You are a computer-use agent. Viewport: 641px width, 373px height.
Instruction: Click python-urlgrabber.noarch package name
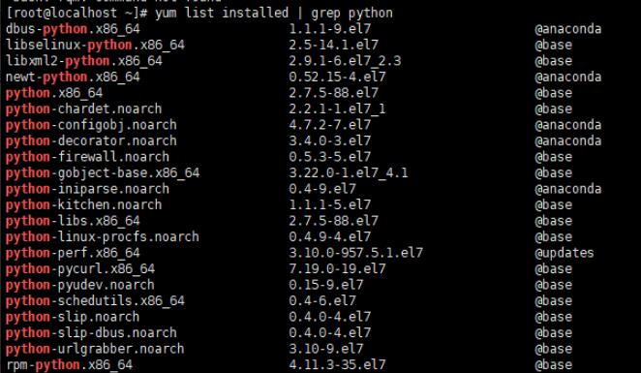[x=95, y=349]
